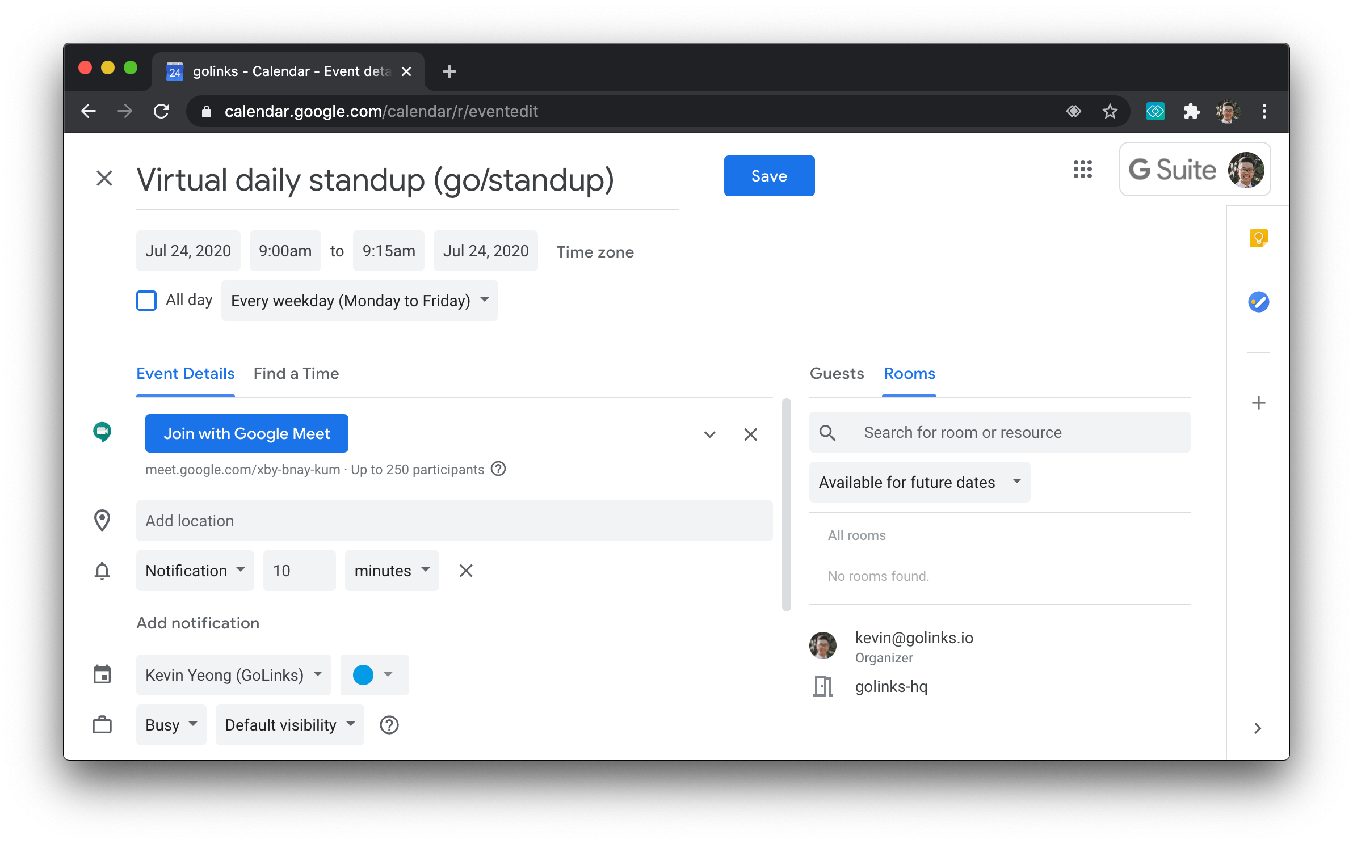Screen dimensions: 1353x844
Task: Toggle the All day checkbox
Action: 146,301
